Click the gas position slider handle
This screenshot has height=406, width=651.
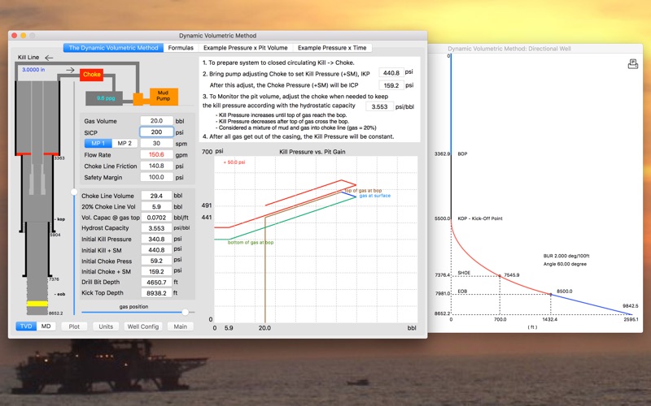click(186, 312)
